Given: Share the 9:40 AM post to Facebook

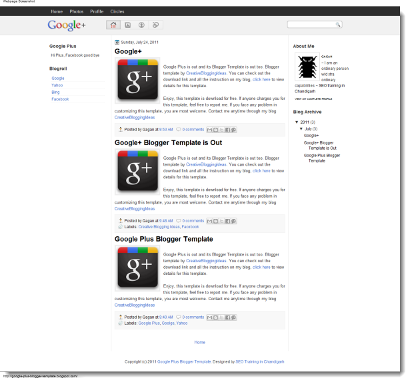Looking at the screenshot, I should click(227, 317).
